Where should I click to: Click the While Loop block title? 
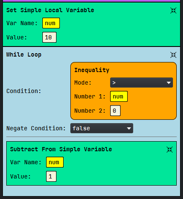click(x=24, y=54)
